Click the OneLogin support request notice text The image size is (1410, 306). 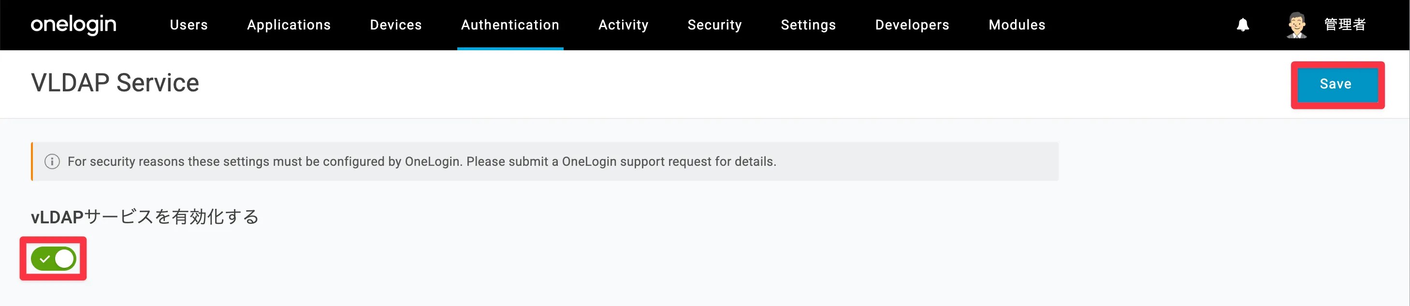(422, 161)
